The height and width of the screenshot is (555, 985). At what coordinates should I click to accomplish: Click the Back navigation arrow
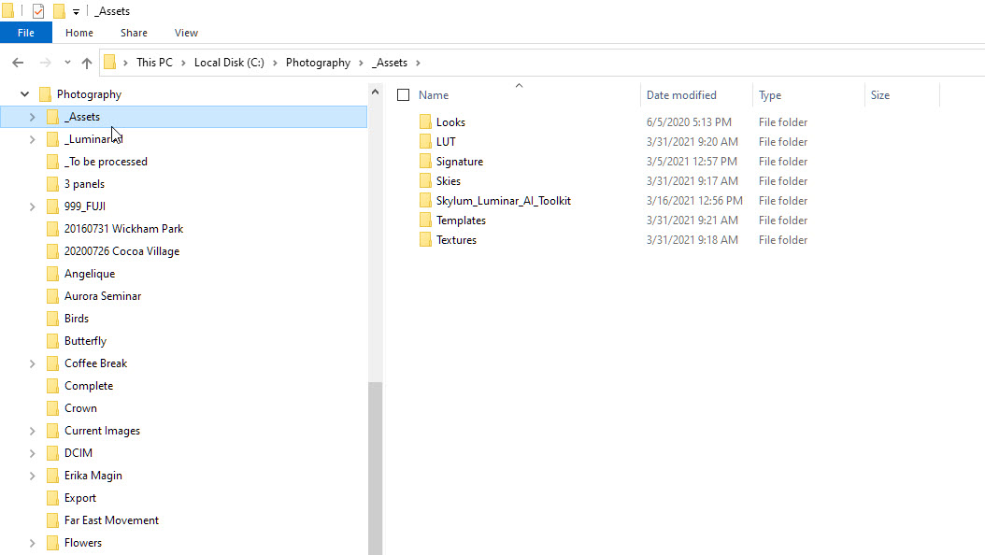(18, 63)
